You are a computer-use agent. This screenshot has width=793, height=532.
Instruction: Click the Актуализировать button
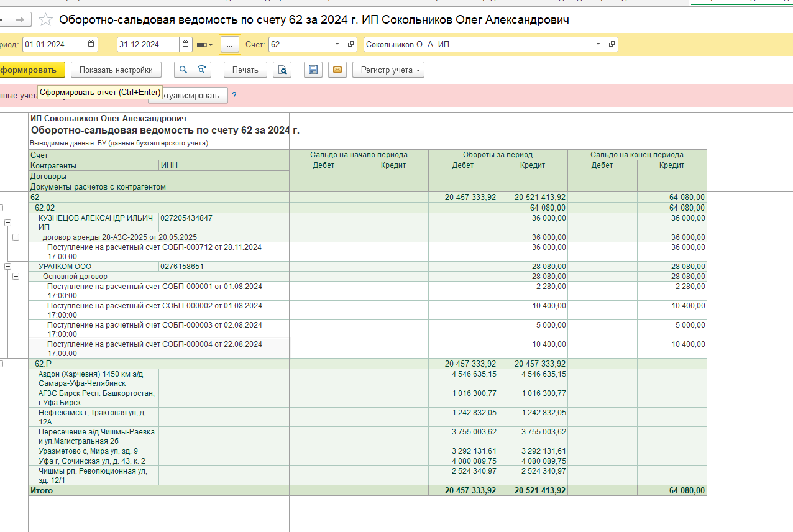click(194, 96)
